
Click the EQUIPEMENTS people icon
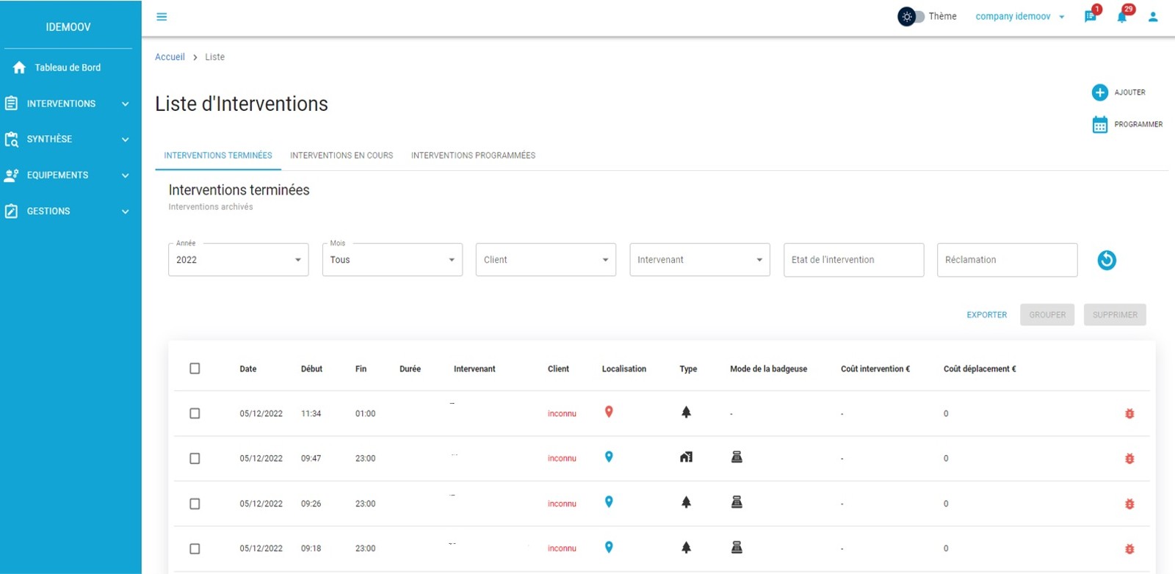[11, 175]
